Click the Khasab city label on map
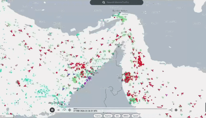206x118 pixels. point(119,45)
